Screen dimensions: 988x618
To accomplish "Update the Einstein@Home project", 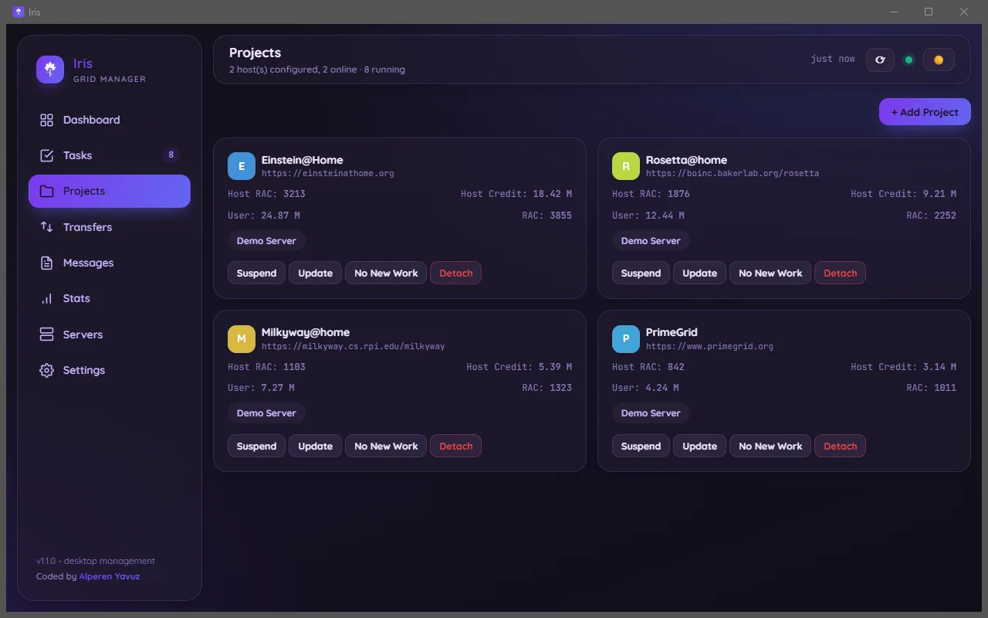I will [x=315, y=273].
